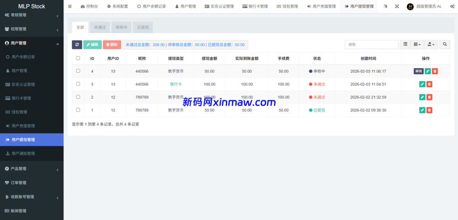Click edit pencil icon for row ID 3

click(x=422, y=84)
